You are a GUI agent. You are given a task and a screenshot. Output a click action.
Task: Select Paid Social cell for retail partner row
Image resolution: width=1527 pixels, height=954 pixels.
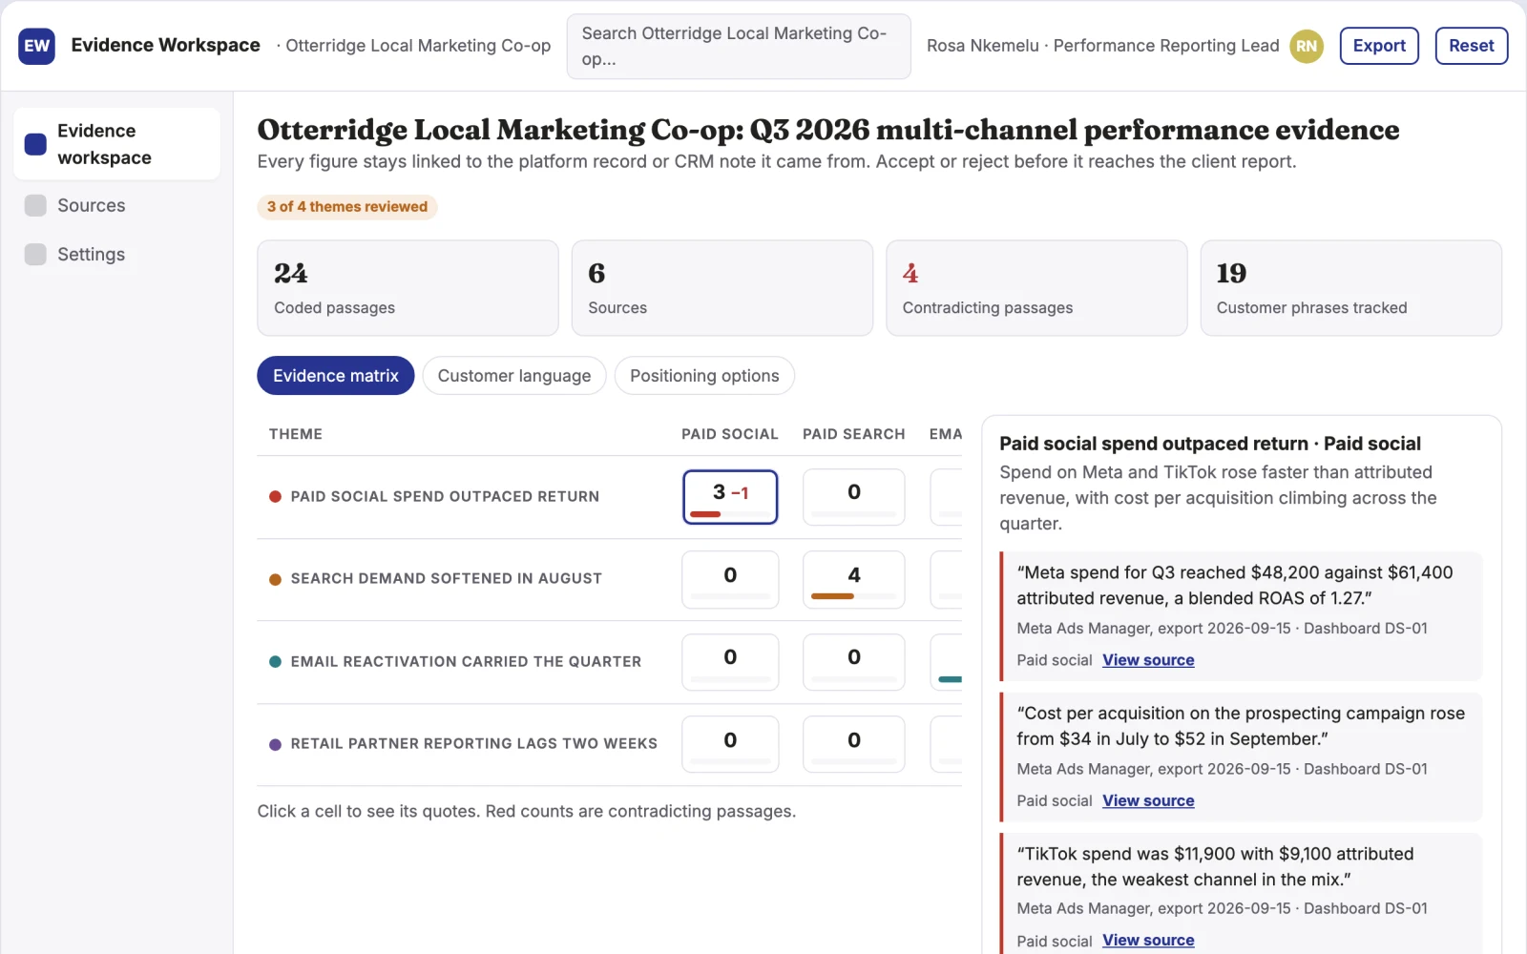[x=730, y=744]
